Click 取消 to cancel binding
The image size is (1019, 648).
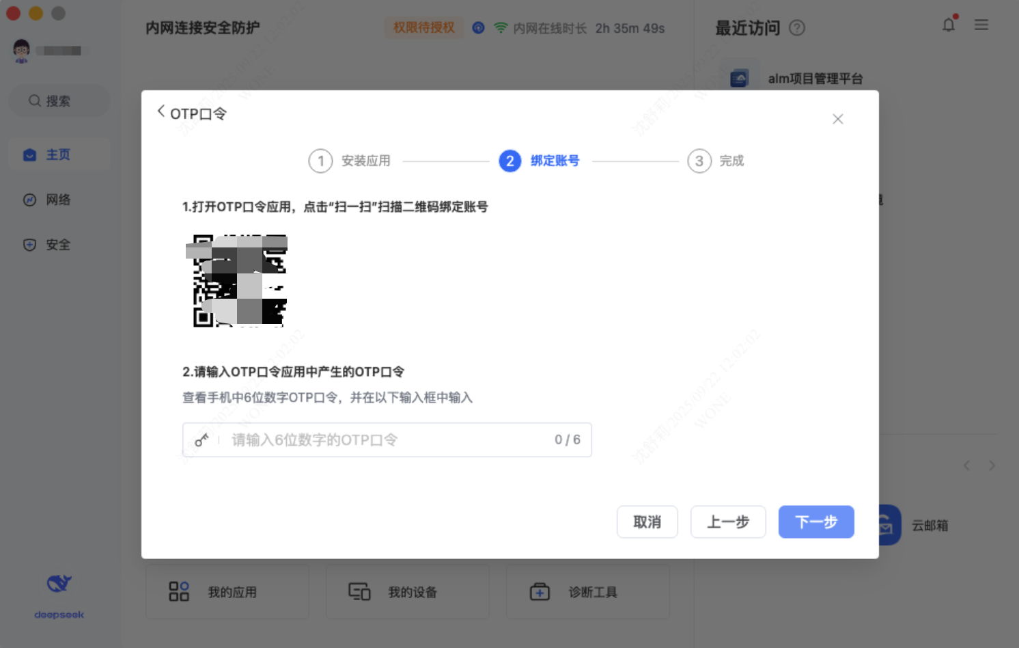click(647, 522)
